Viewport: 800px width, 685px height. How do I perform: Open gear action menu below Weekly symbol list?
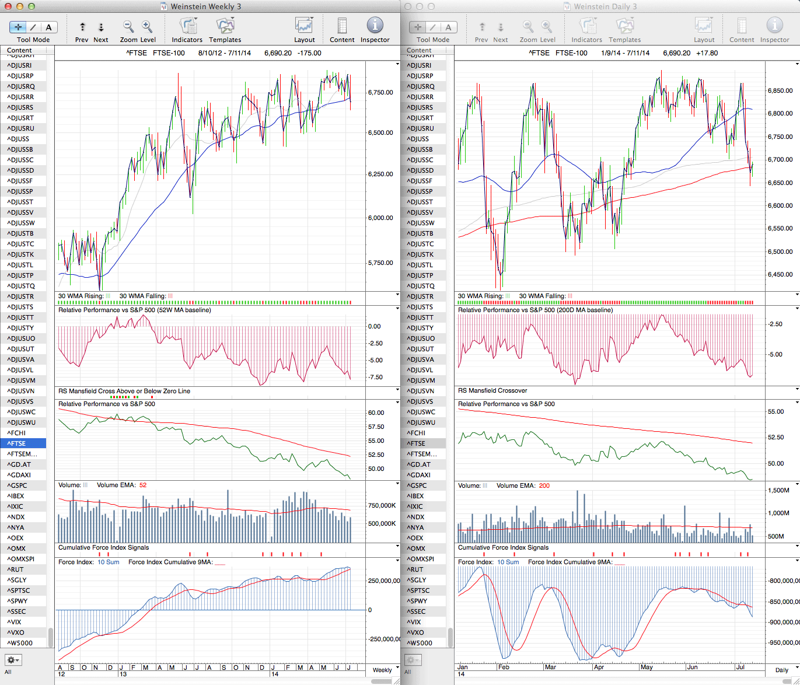tap(13, 660)
